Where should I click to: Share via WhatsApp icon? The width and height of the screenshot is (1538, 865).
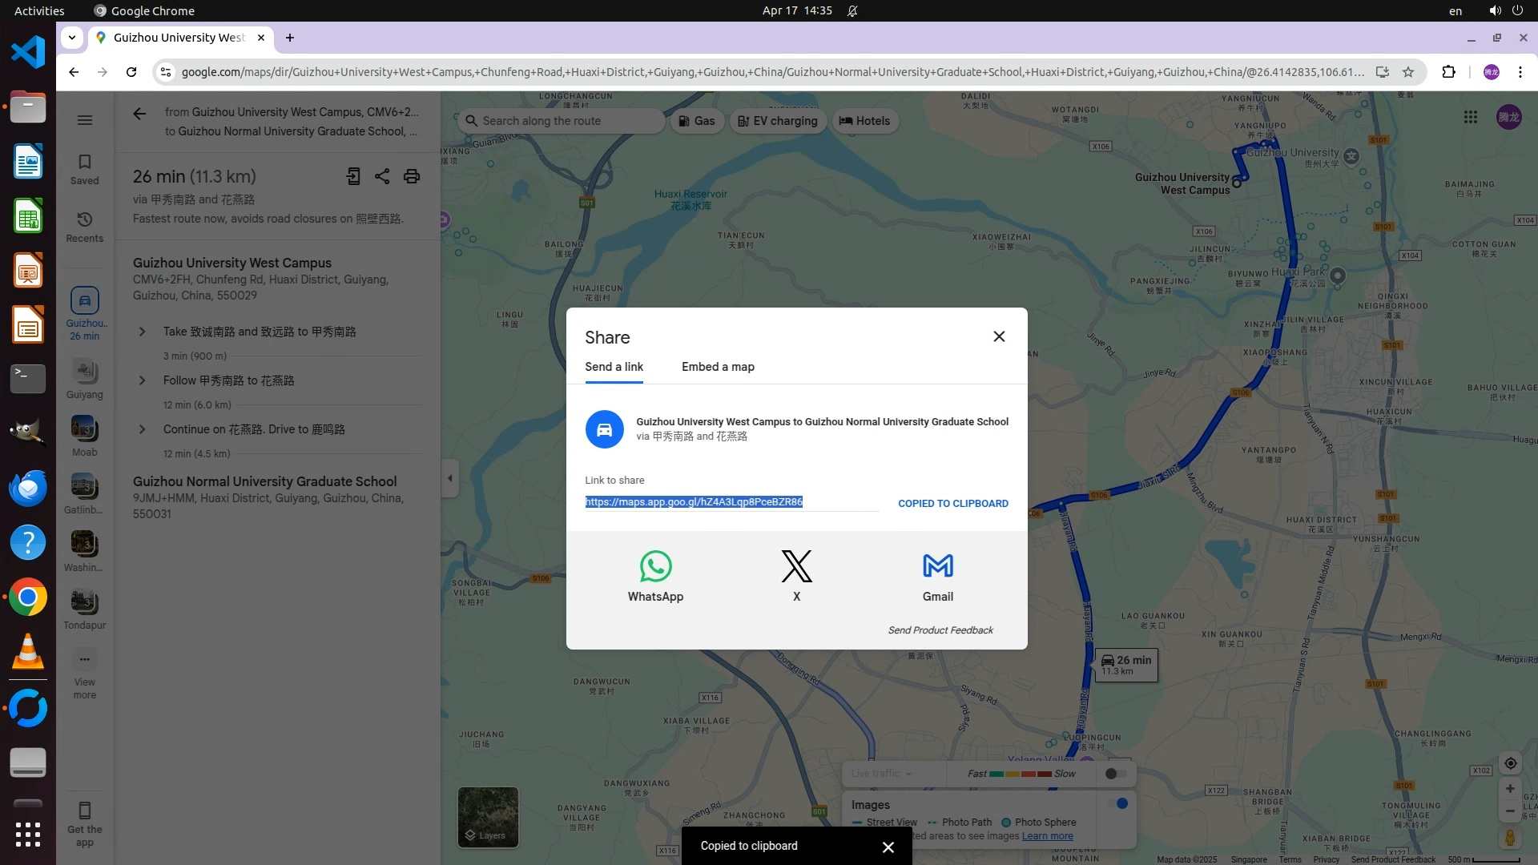tap(655, 567)
